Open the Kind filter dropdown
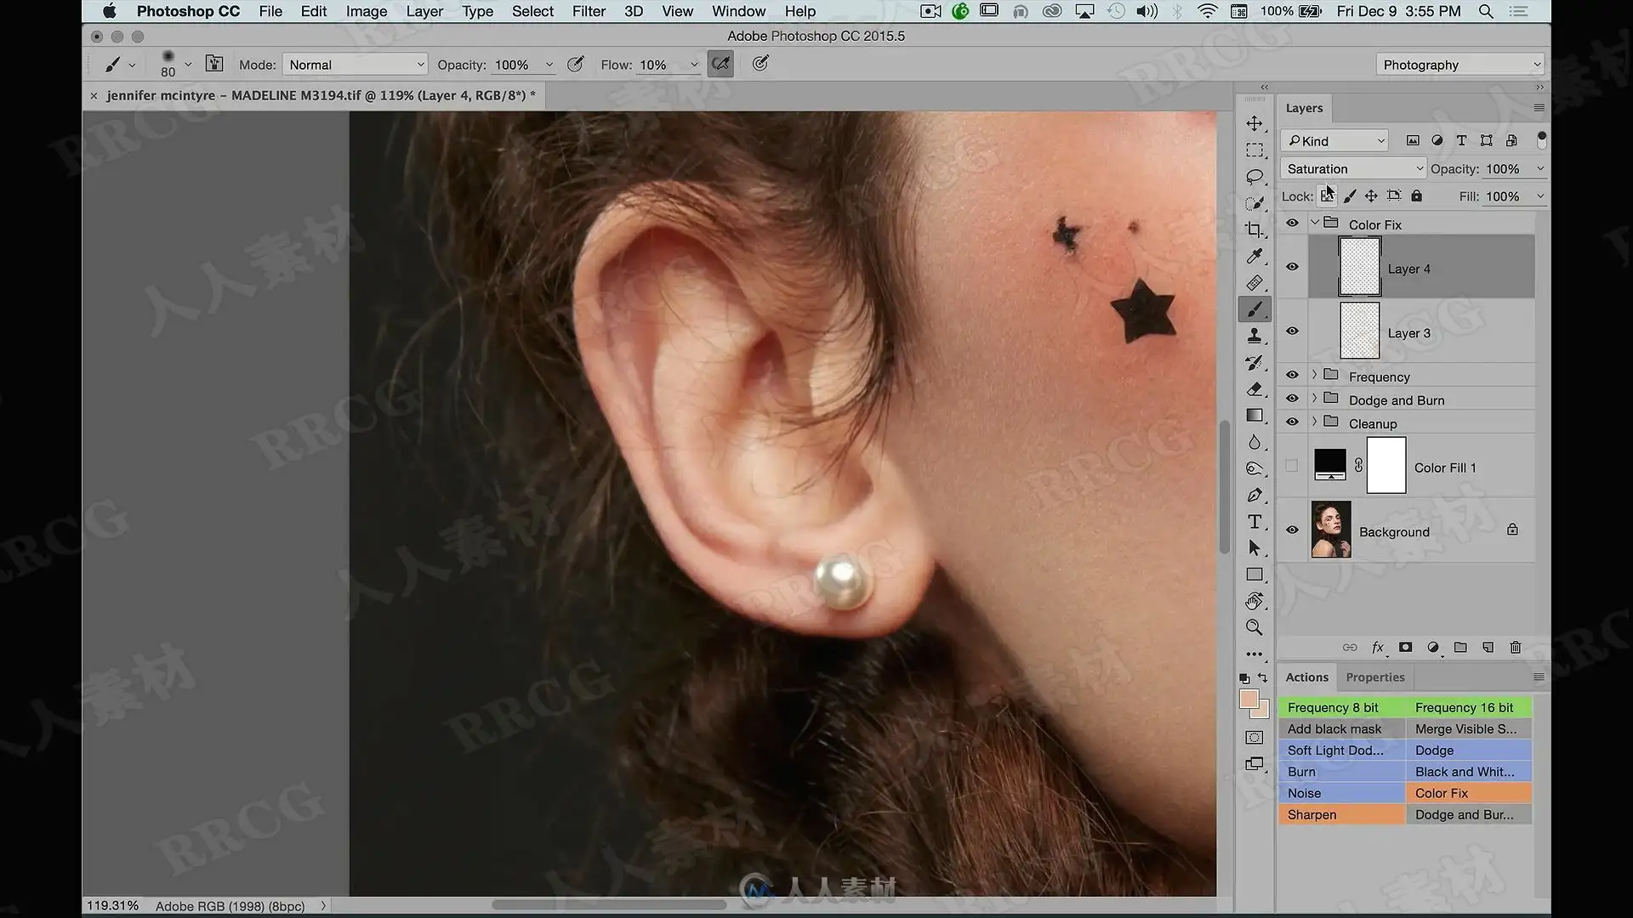Viewport: 1633px width, 918px height. click(x=1335, y=141)
